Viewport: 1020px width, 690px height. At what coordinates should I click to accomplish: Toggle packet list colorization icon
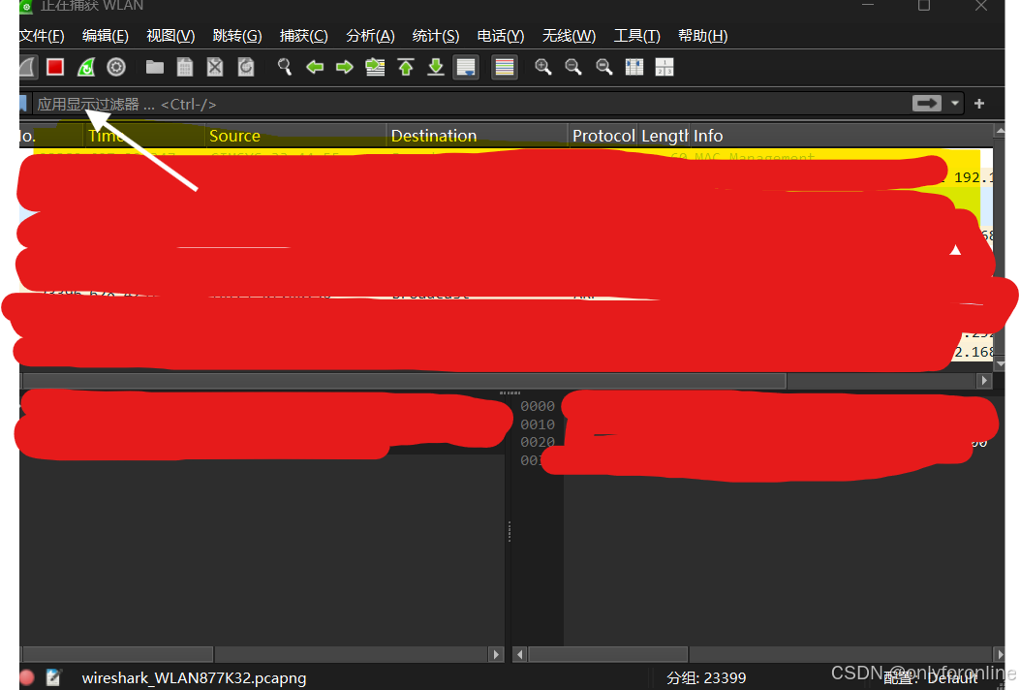click(504, 67)
